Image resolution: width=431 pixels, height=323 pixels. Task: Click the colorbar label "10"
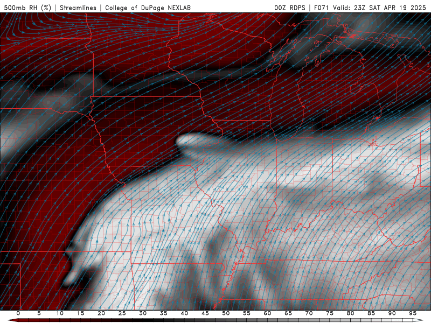(x=60, y=313)
